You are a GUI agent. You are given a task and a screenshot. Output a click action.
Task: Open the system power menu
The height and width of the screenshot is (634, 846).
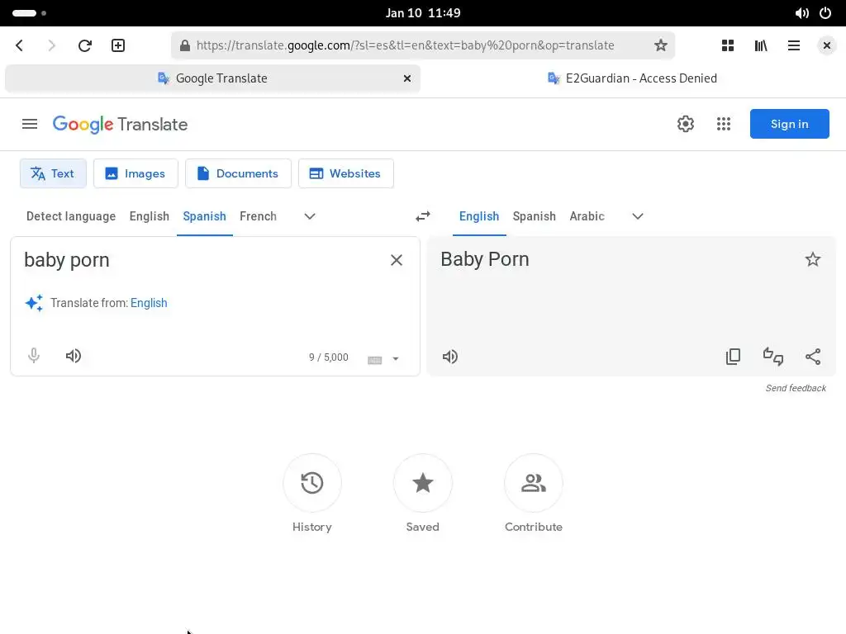825,13
